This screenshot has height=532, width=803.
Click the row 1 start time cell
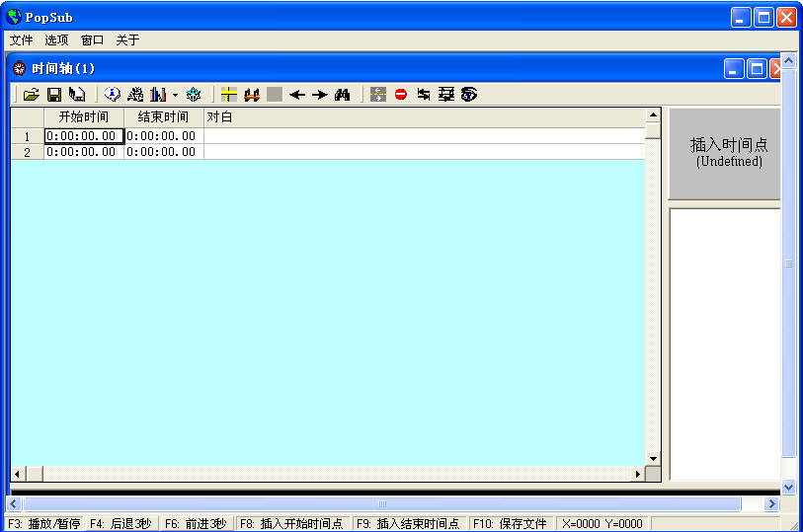pyautogui.click(x=84, y=136)
